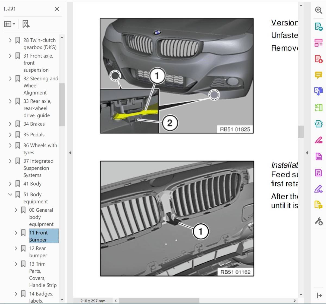Expand the right tools pane arrow button
Viewport: 326px width, 304px height.
tap(319, 295)
